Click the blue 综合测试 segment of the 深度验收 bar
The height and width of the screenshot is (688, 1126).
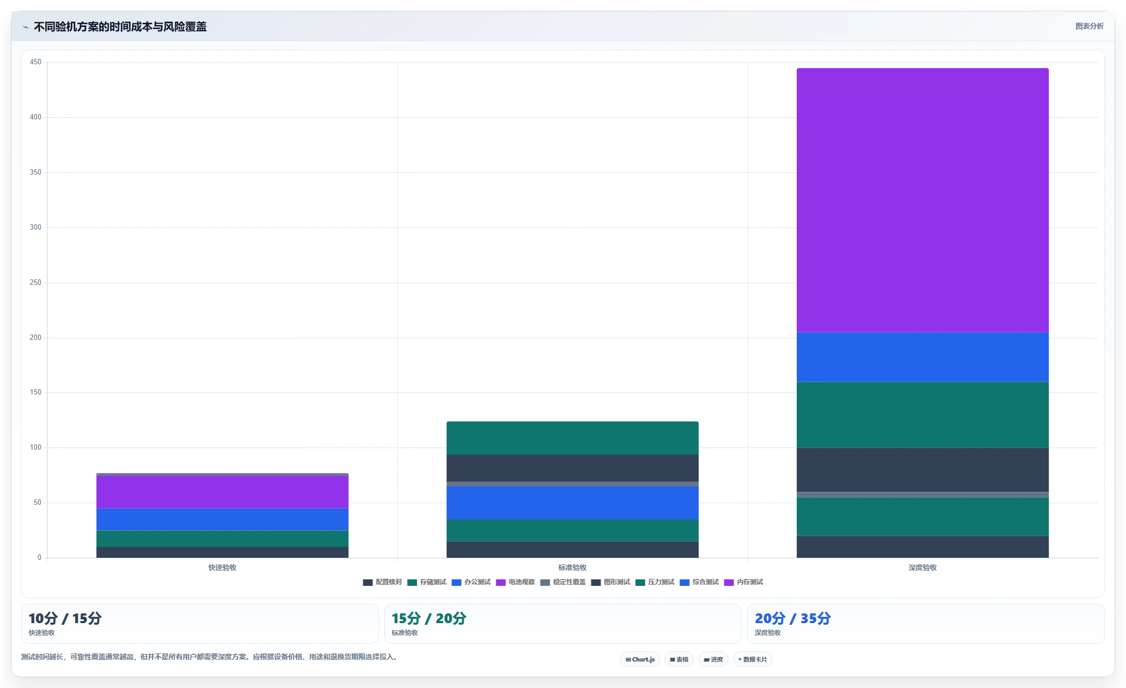click(x=923, y=357)
